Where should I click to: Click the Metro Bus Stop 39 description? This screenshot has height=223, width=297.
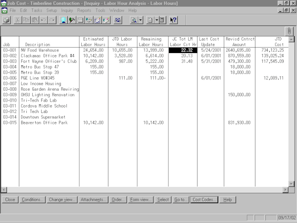click(x=40, y=72)
